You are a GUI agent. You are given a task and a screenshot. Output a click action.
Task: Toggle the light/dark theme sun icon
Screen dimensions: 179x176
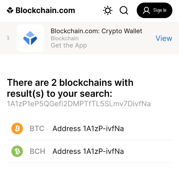click(108, 10)
